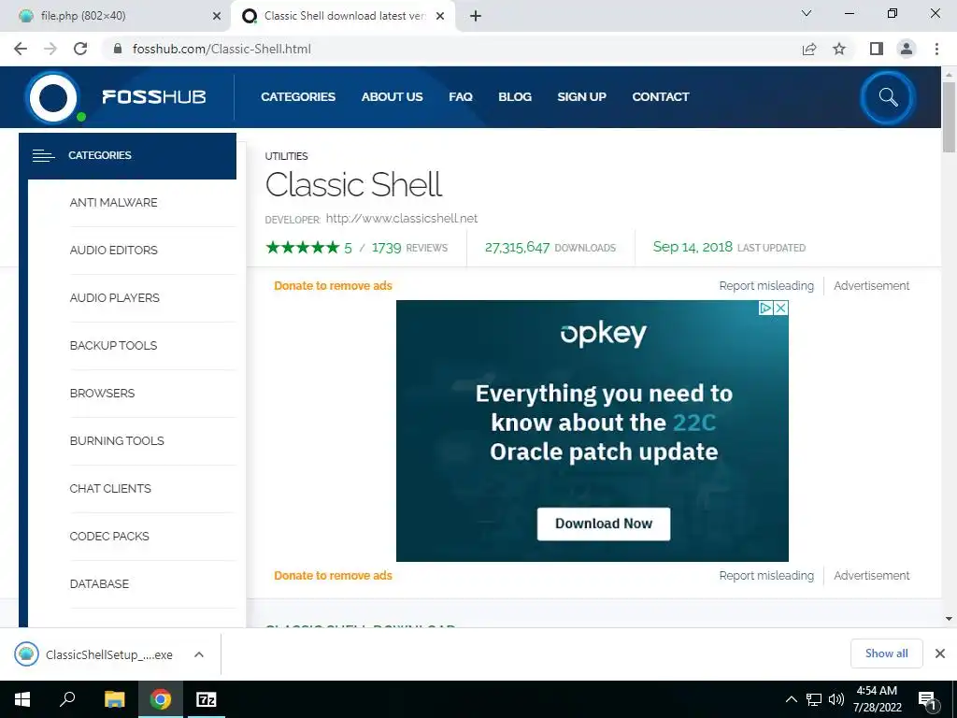Image resolution: width=957 pixels, height=718 pixels.
Task: Click the Sep 14, 2018 last updated date
Action: click(x=693, y=247)
